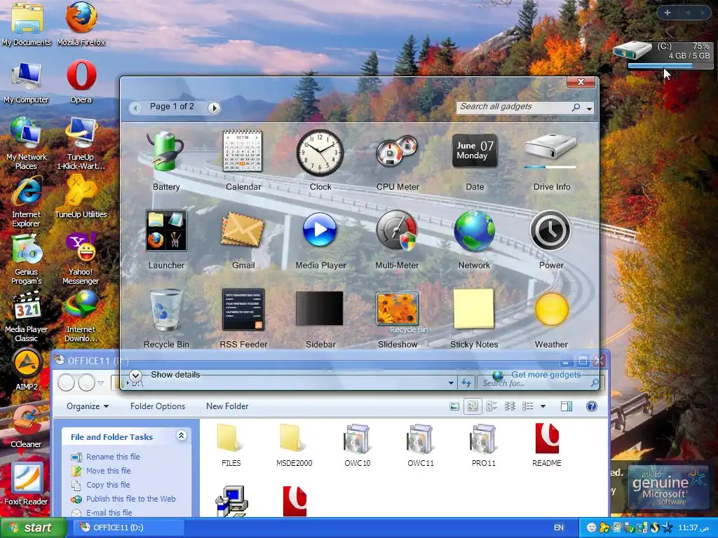Viewport: 718px width, 538px height.
Task: Open CCleaner desktop icon
Action: pyautogui.click(x=26, y=426)
